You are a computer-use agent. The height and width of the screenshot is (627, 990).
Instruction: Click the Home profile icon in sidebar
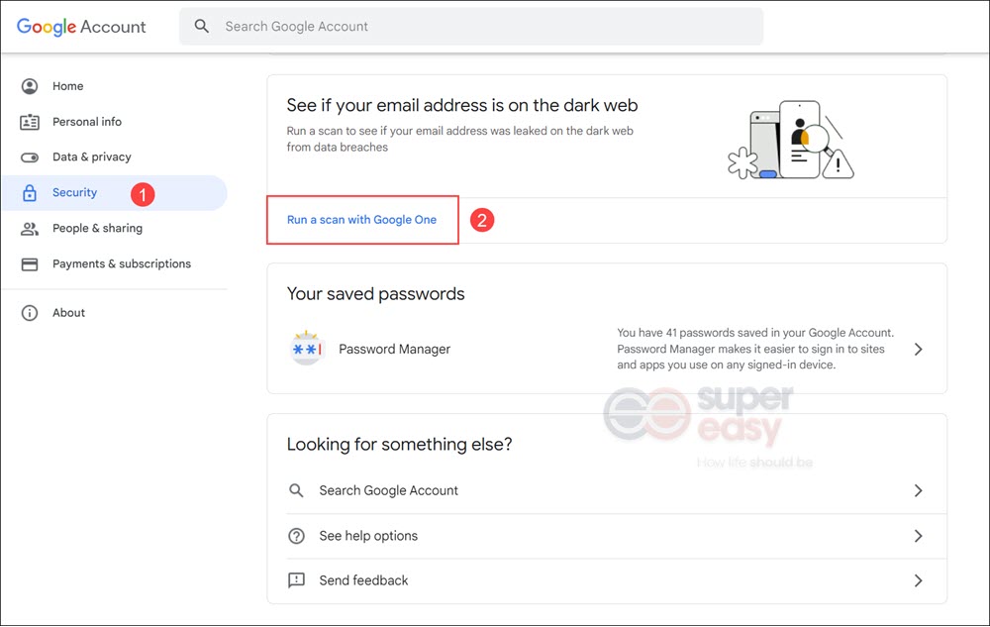30,86
